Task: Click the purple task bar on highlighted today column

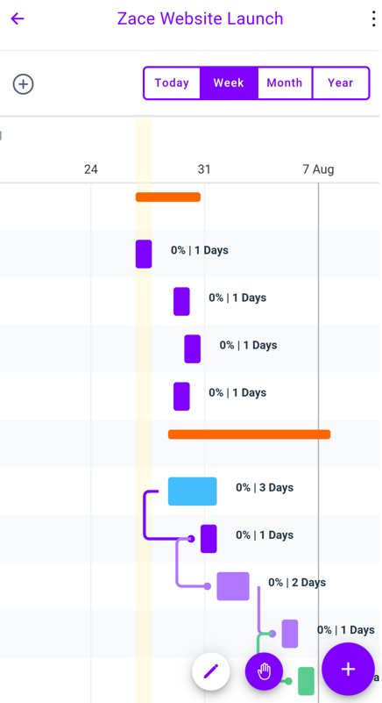Action: 144,254
